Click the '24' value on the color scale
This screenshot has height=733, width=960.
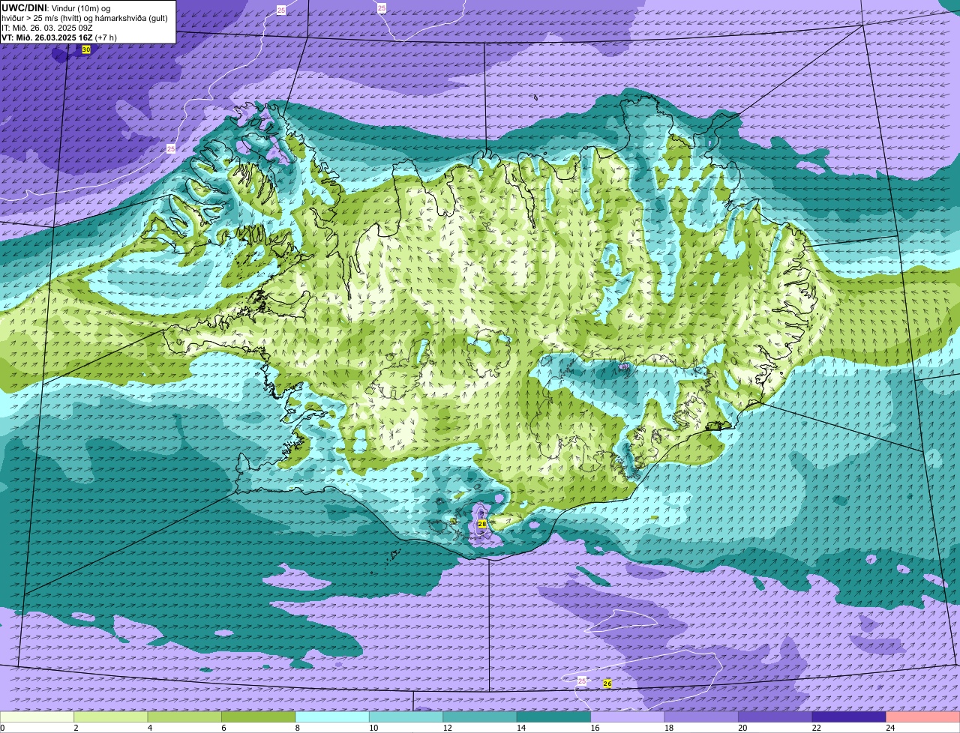[x=889, y=728]
